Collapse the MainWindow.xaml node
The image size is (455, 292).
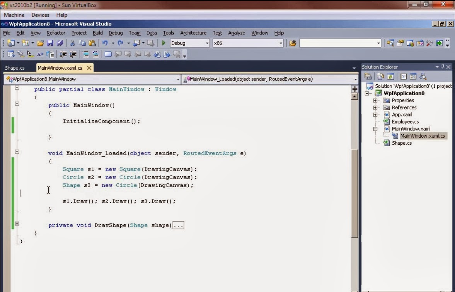[x=375, y=129]
